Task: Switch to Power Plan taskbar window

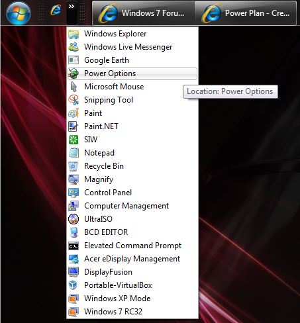Action: point(246,13)
